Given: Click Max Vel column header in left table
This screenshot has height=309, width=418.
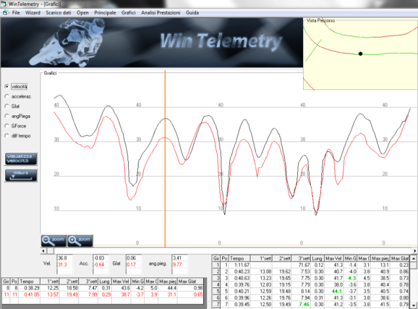Looking at the screenshot, I should 121,282.
